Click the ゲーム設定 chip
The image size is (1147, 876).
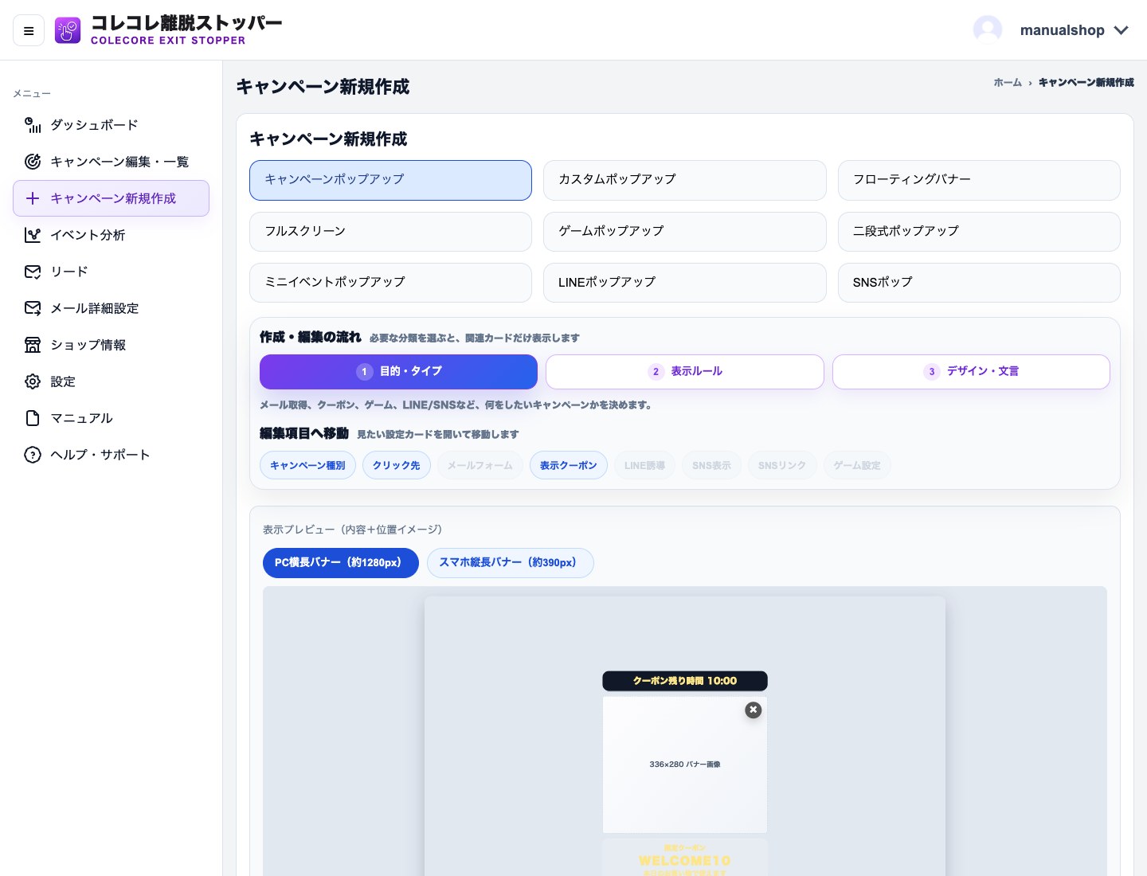pos(857,465)
